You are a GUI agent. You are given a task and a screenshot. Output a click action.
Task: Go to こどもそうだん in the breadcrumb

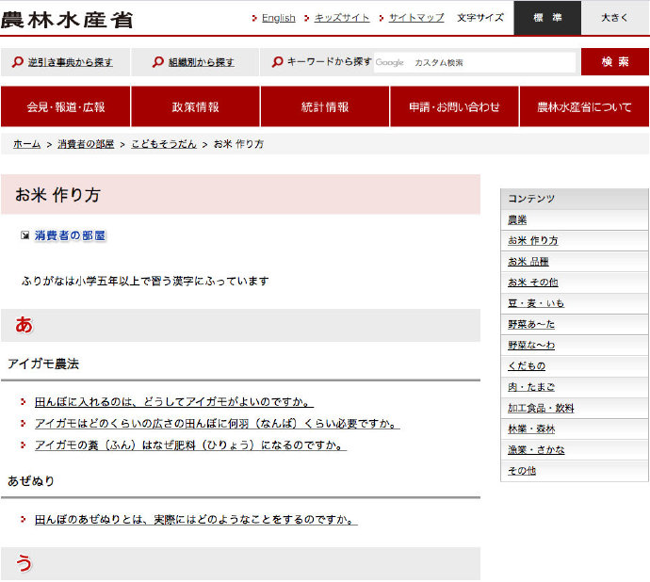tap(164, 144)
